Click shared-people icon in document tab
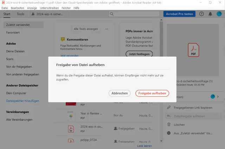 33,14
